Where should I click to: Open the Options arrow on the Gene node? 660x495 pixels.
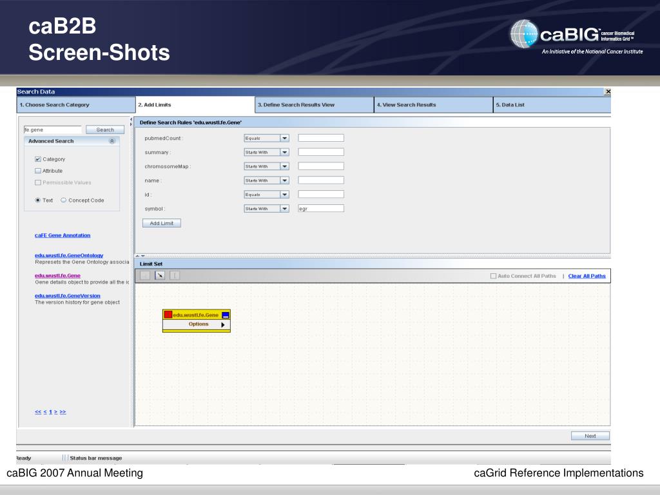tap(223, 325)
